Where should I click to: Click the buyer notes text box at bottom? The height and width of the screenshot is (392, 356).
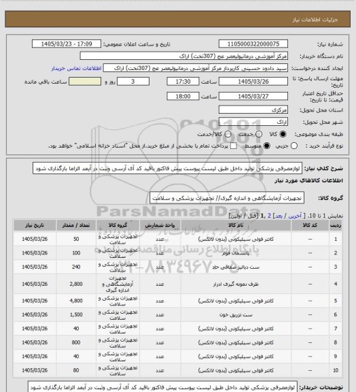[x=162, y=387]
